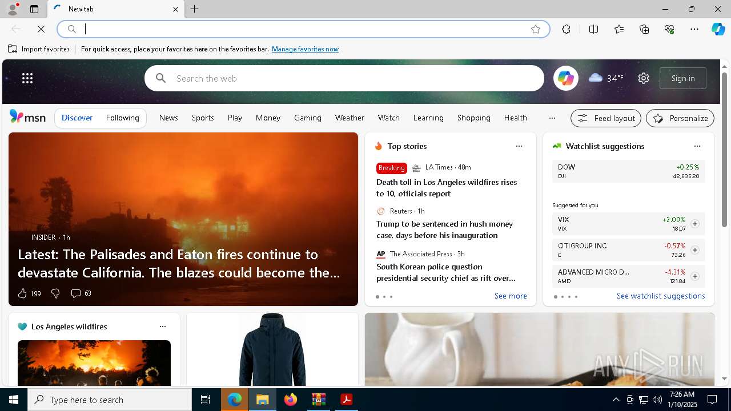Open South Korean police question story
This screenshot has height=411, width=731.
pyautogui.click(x=446, y=272)
